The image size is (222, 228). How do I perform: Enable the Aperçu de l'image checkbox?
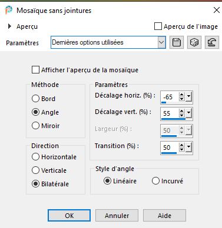(x=158, y=26)
